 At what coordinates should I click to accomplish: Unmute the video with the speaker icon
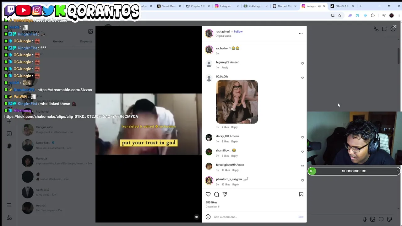(x=197, y=217)
